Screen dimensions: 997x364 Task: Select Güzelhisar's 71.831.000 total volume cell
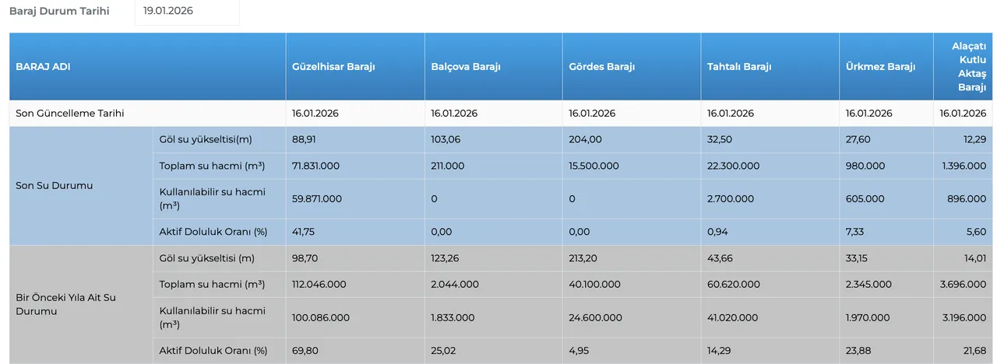point(319,166)
